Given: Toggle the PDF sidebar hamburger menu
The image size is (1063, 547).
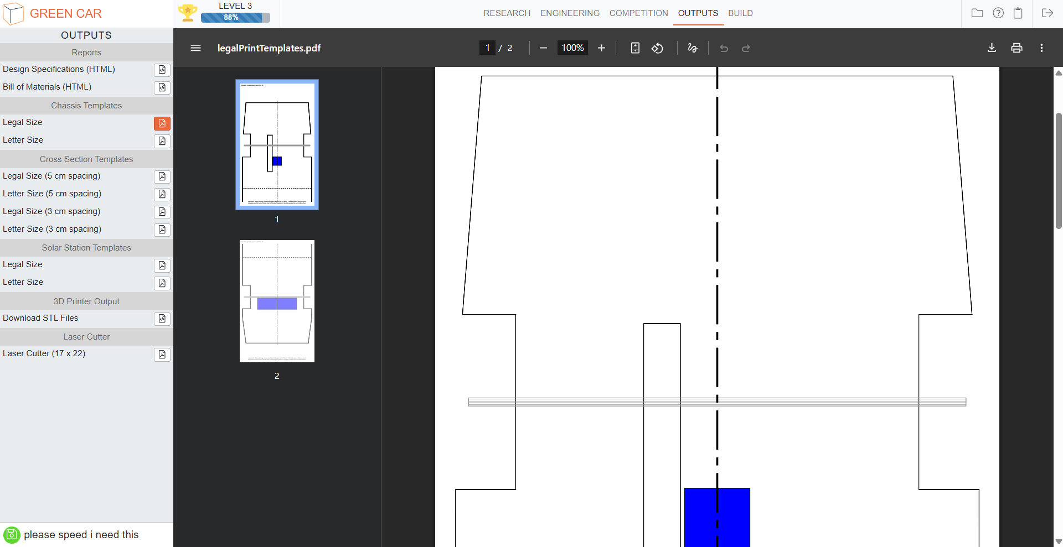Looking at the screenshot, I should tap(195, 48).
